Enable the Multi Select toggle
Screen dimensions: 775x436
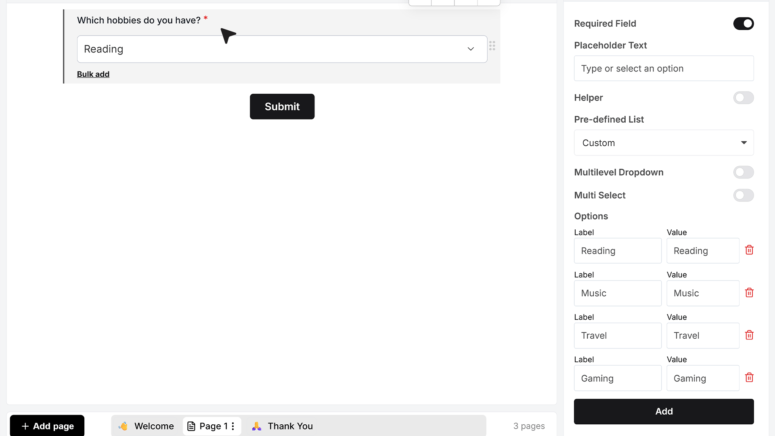[744, 195]
